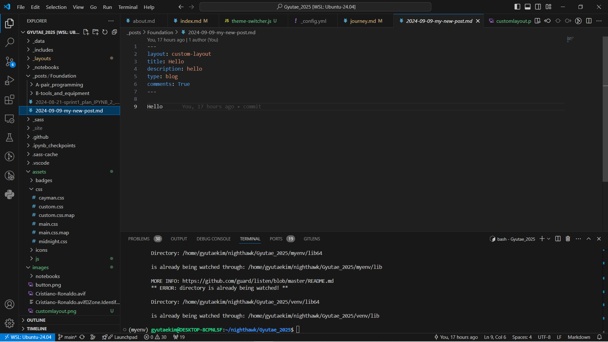The height and width of the screenshot is (342, 608).
Task: Open the Manage gear icon
Action: 9,323
